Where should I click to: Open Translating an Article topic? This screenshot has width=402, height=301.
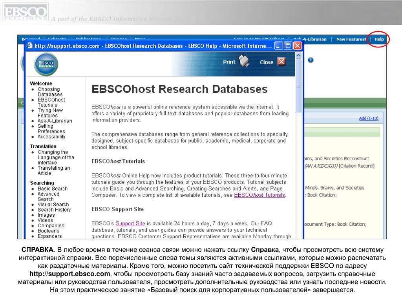[x=54, y=170]
